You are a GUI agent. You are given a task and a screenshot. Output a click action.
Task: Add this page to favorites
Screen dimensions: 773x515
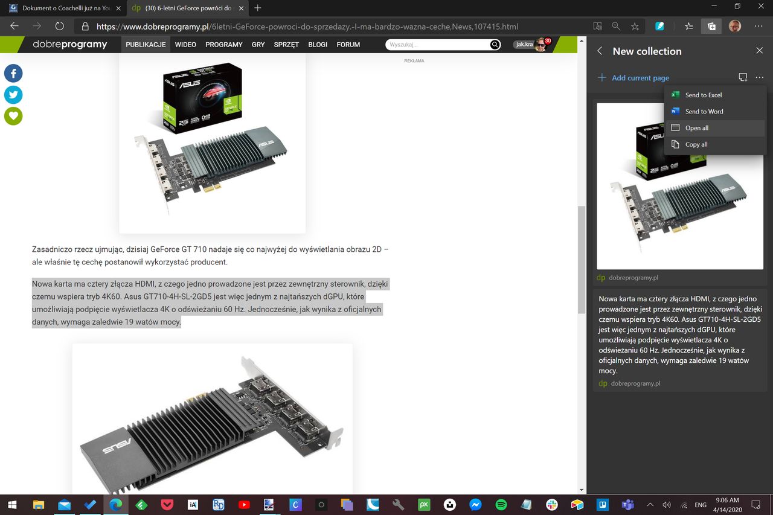coord(635,27)
